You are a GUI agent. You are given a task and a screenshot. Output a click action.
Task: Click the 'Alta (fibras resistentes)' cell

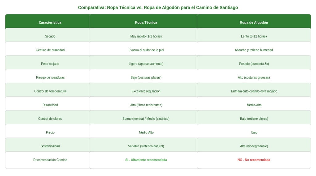146,105
